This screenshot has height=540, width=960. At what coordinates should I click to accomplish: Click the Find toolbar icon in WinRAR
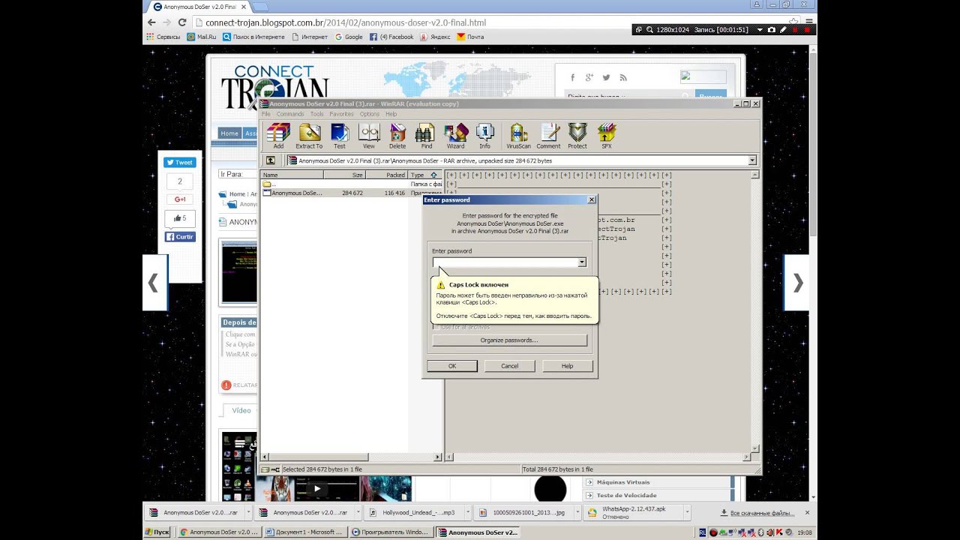point(426,136)
